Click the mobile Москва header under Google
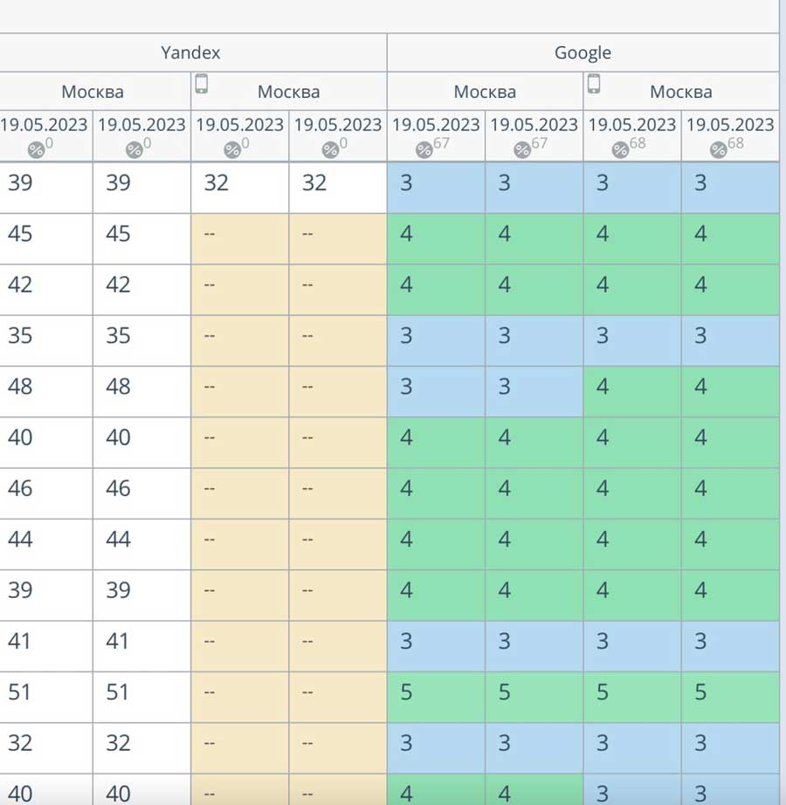This screenshot has width=786, height=805. pyautogui.click(x=680, y=92)
